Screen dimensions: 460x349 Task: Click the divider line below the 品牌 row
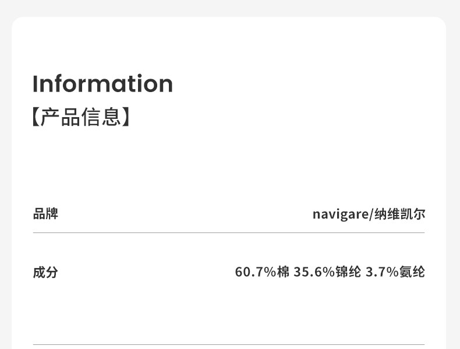[x=229, y=233]
